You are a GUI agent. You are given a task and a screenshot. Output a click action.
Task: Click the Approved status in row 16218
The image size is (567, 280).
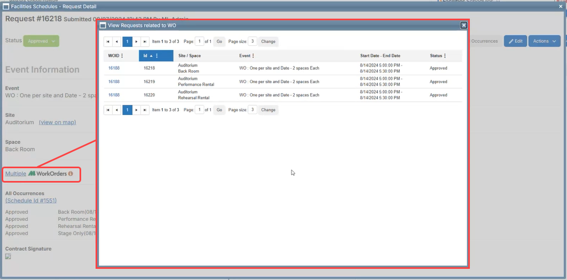coord(438,68)
